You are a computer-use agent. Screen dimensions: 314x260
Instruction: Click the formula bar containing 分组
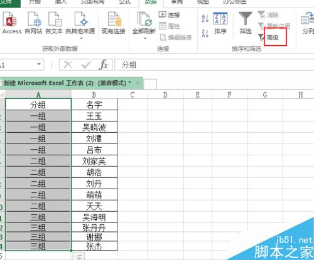pyautogui.click(x=214, y=65)
